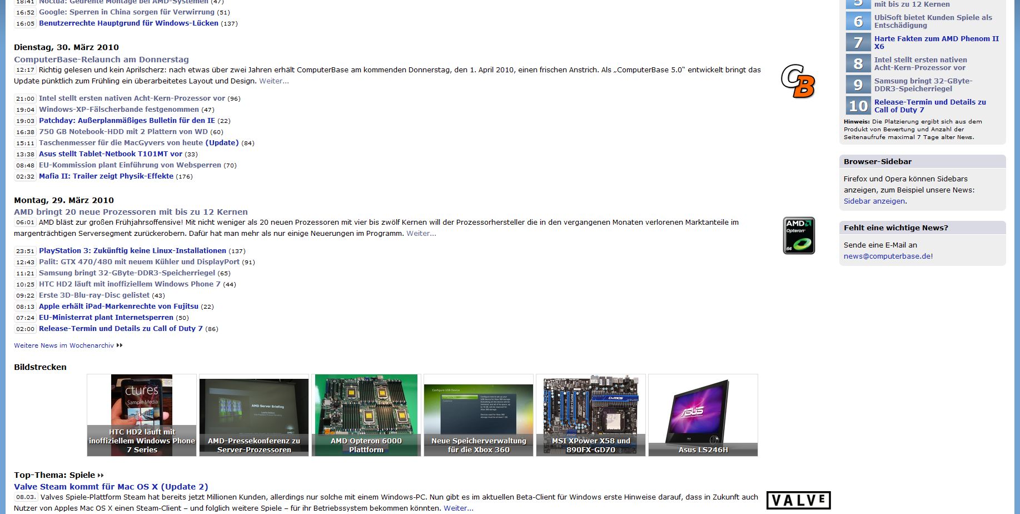Open Erste 3D-Blu-ray-Disc gelistet article
This screenshot has width=1020, height=514.
94,295
